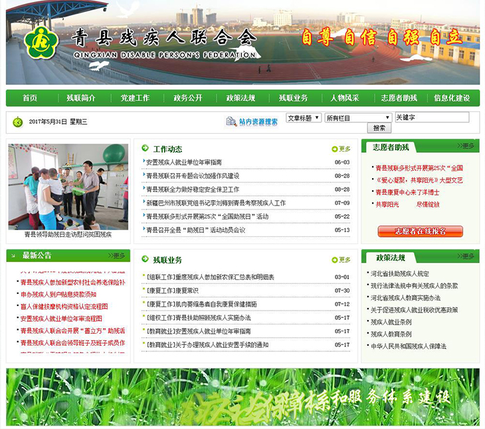Open the 安置残疾人就业单位年审指南 news link
The width and height of the screenshot is (485, 429).
184,162
